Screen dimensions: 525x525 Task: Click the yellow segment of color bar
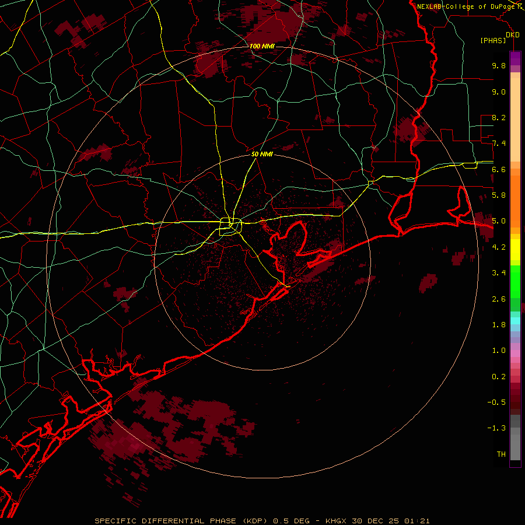point(515,250)
